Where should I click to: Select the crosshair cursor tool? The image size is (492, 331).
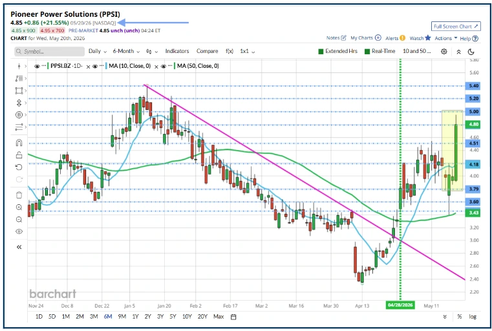[x=19, y=66]
